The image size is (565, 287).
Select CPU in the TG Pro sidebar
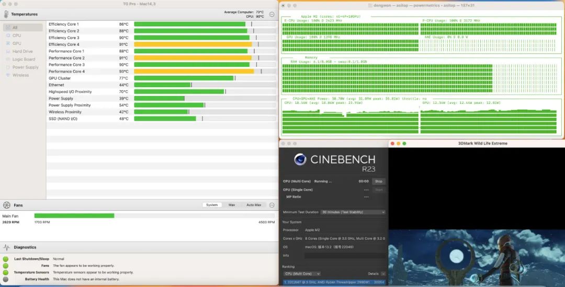tap(17, 35)
